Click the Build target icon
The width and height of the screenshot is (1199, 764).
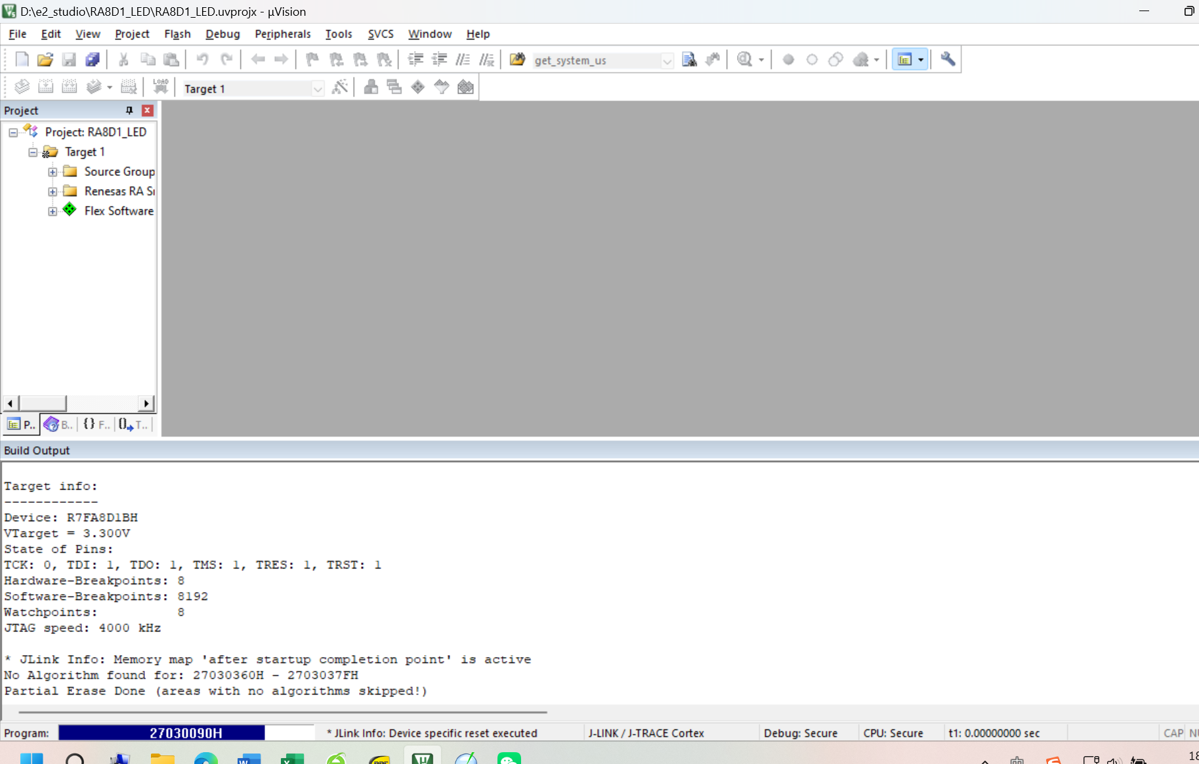pos(45,87)
